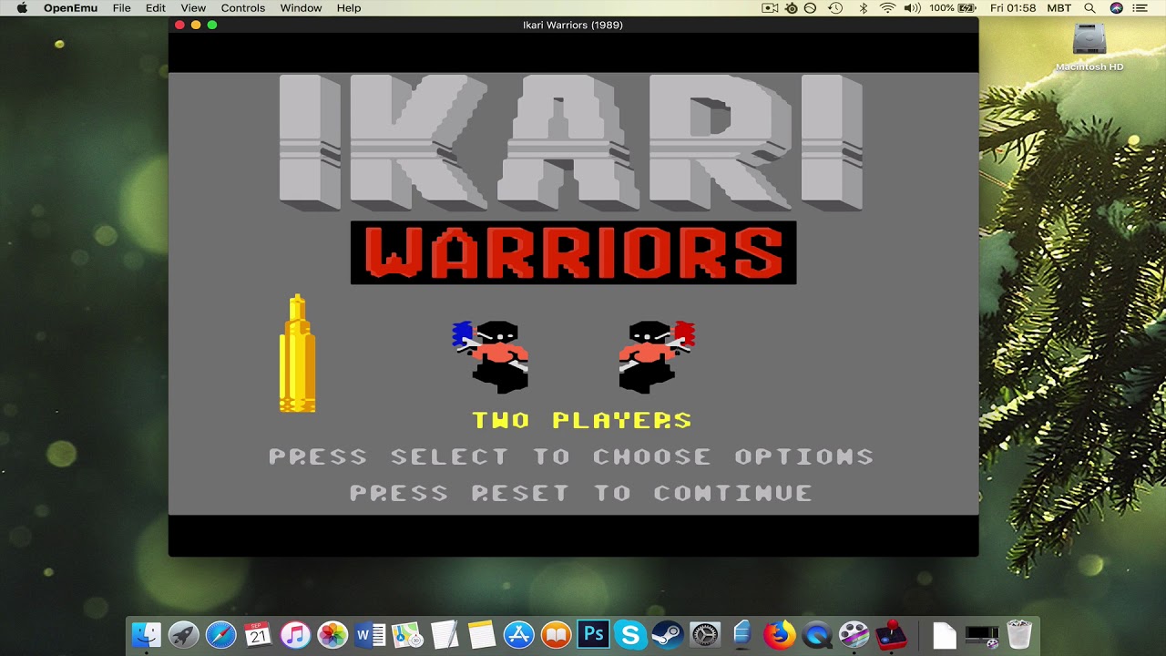Click the Ikari Warriors (1989) window title
The image size is (1166, 656).
(573, 25)
